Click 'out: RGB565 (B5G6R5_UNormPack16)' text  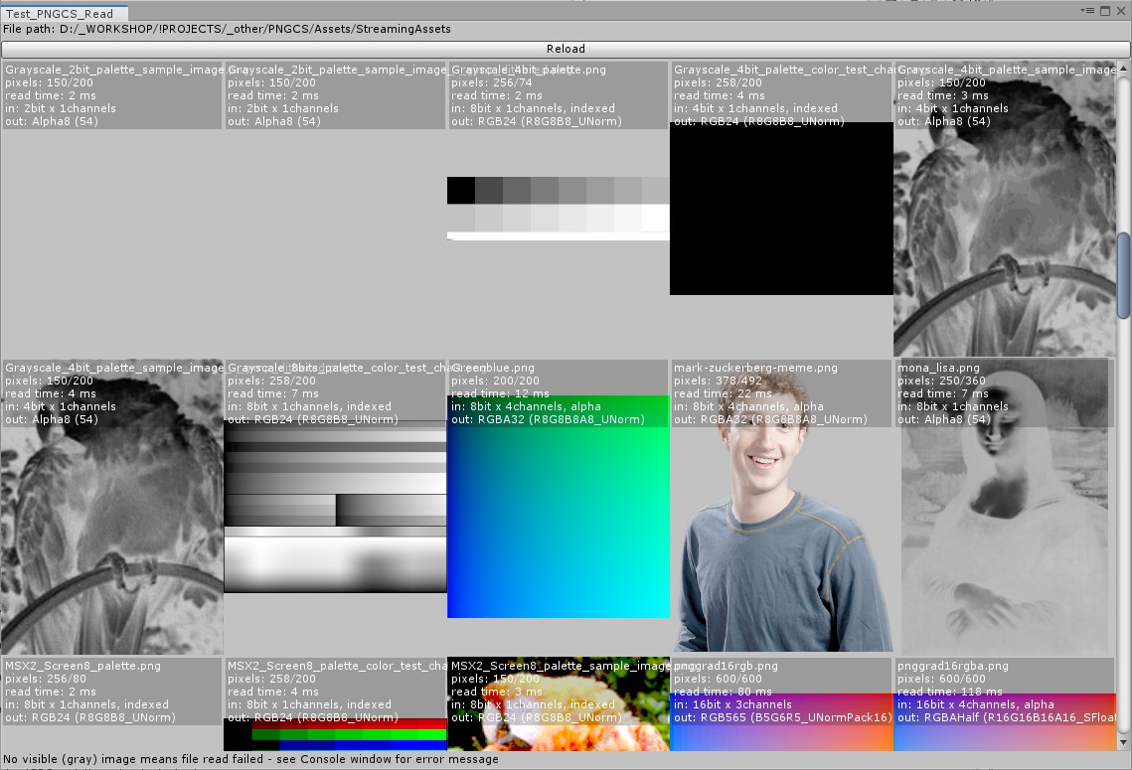tap(782, 718)
